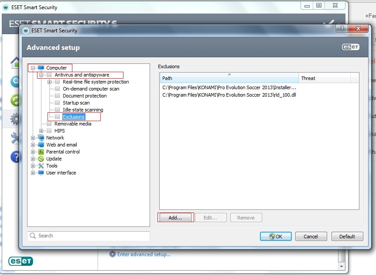Open Computer scan icon in main sidebar
The image size is (376, 275).
click(x=15, y=81)
